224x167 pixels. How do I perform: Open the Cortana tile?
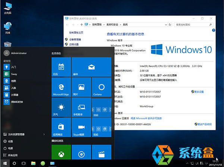point(102,87)
